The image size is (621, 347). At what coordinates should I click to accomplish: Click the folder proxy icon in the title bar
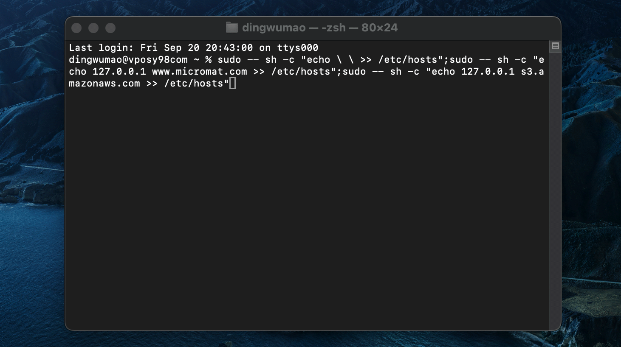(x=231, y=28)
